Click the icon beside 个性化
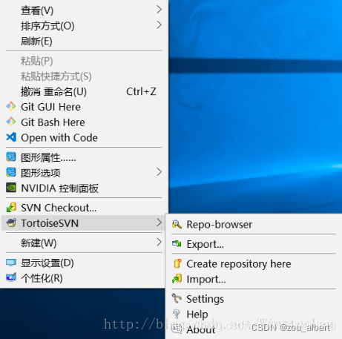342x339 pixels. pyautogui.click(x=11, y=277)
